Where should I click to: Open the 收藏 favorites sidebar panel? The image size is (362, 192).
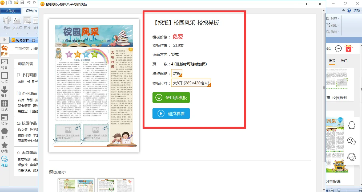[4, 148]
